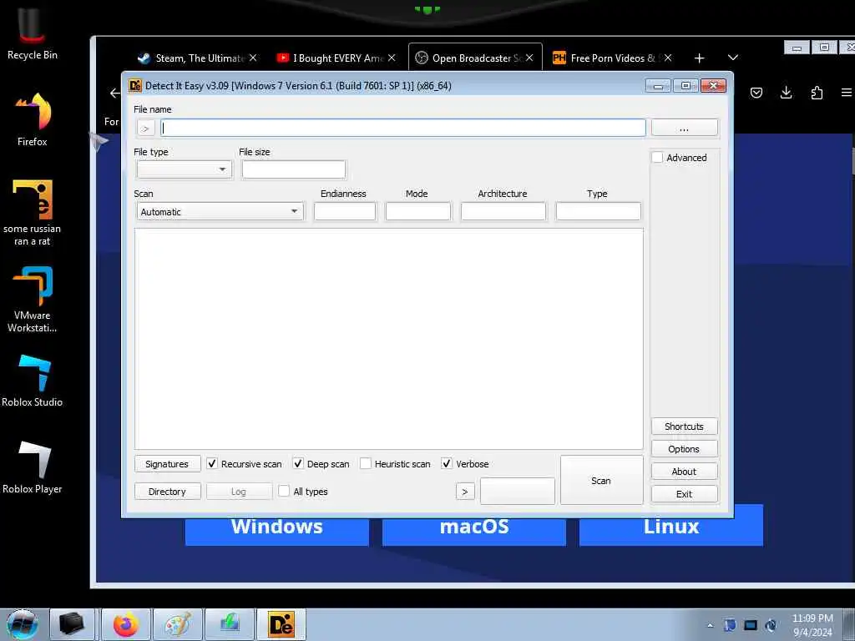The width and height of the screenshot is (855, 641).
Task: Switch to the Open Broadcaster Software tab
Action: click(x=475, y=58)
